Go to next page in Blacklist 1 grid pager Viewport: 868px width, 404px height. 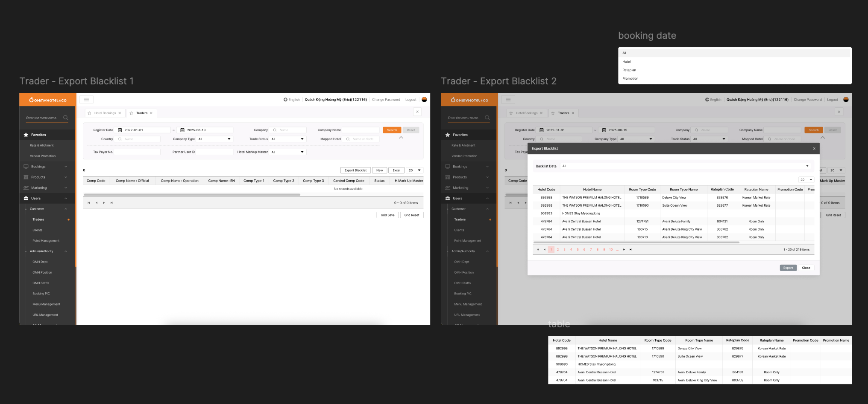pyautogui.click(x=104, y=203)
